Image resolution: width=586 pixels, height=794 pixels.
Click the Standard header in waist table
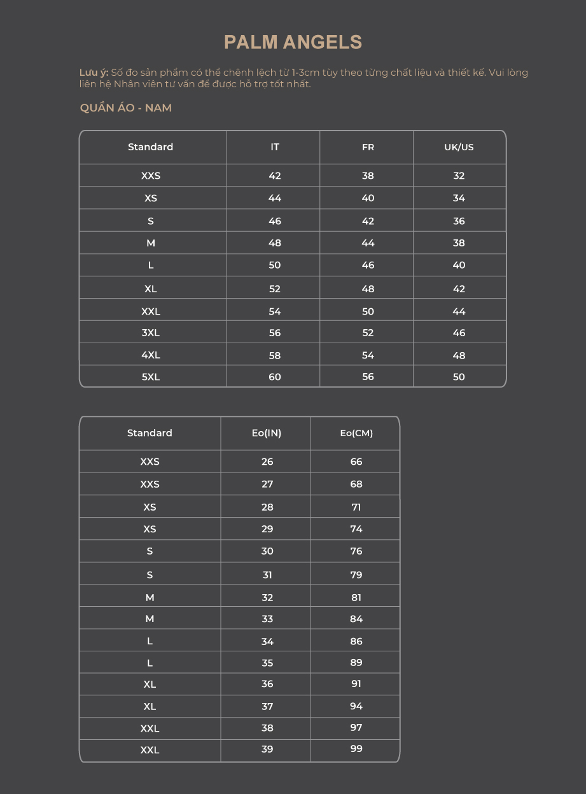150,433
